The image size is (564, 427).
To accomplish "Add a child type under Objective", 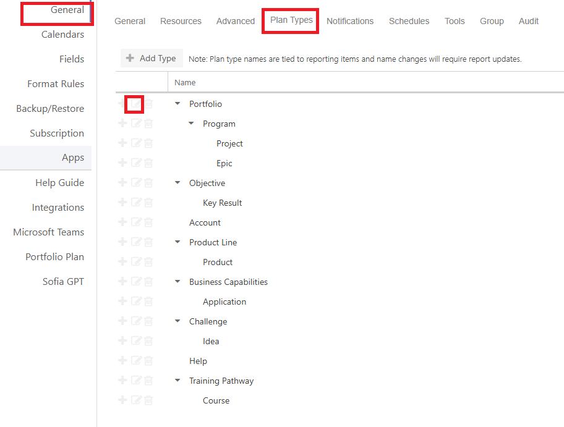I will [122, 182].
